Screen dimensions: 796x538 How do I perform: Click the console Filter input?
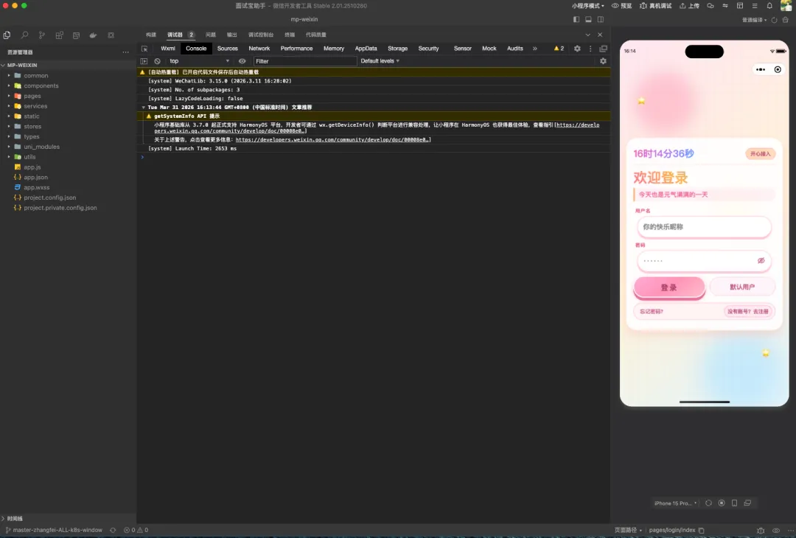pos(305,61)
